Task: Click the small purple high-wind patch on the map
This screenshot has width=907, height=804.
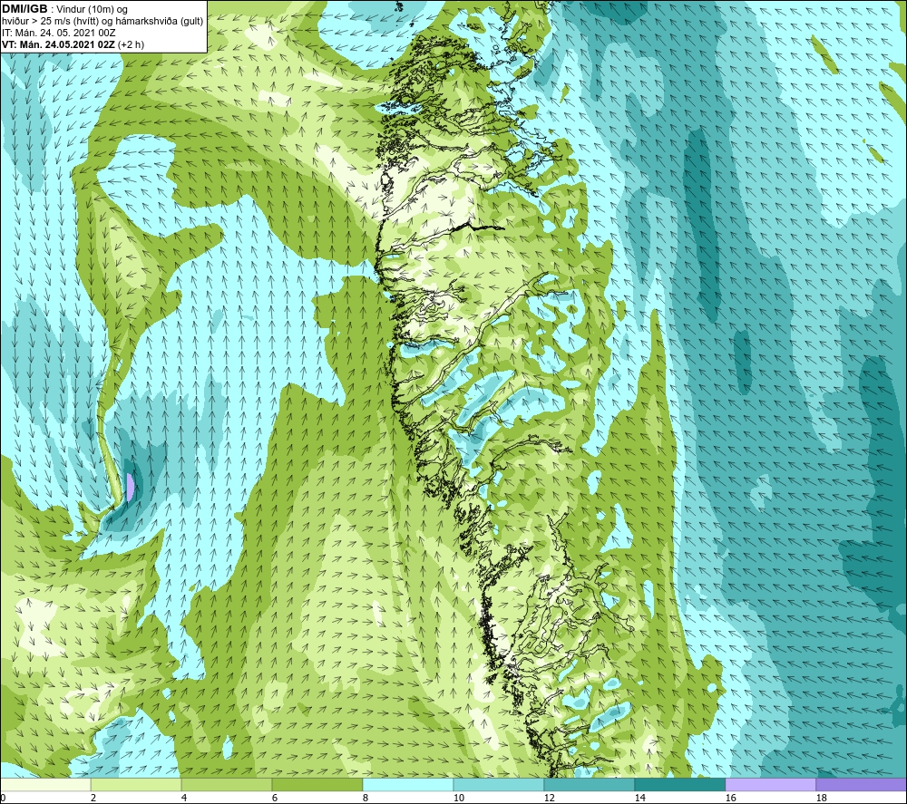Action: click(x=130, y=486)
